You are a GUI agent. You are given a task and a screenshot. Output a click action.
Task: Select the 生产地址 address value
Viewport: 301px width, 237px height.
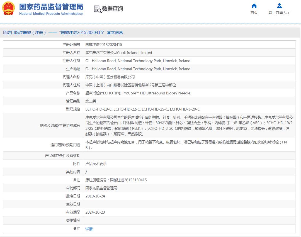[x=138, y=69]
